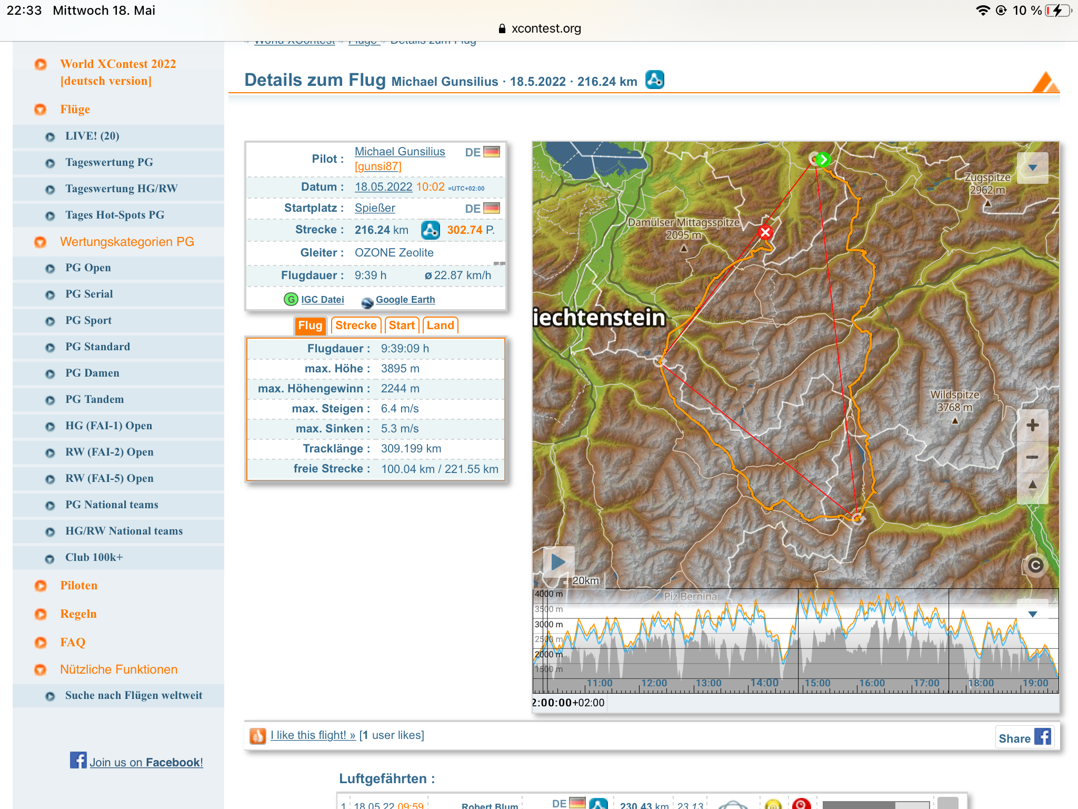Download the IGC Datei link
The width and height of the screenshot is (1078, 809).
[322, 300]
